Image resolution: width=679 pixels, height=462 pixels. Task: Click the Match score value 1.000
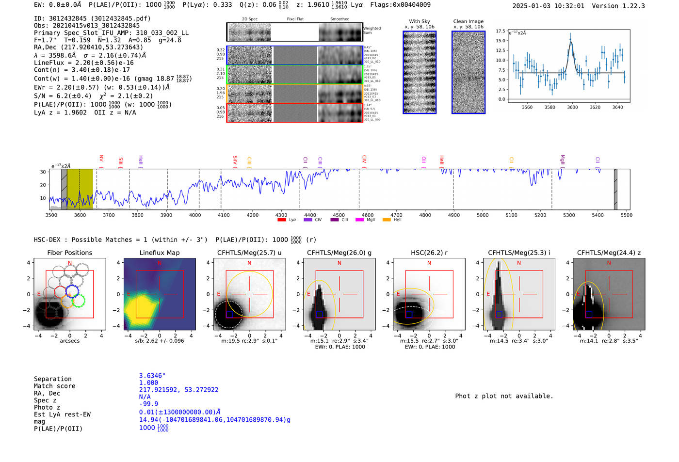point(148,382)
